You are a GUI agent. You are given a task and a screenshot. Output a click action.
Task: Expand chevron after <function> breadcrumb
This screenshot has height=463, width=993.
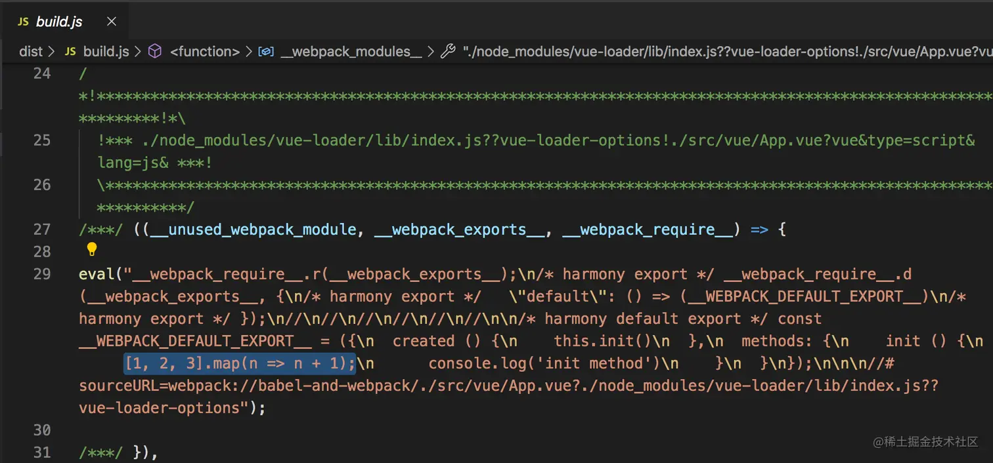coord(249,51)
